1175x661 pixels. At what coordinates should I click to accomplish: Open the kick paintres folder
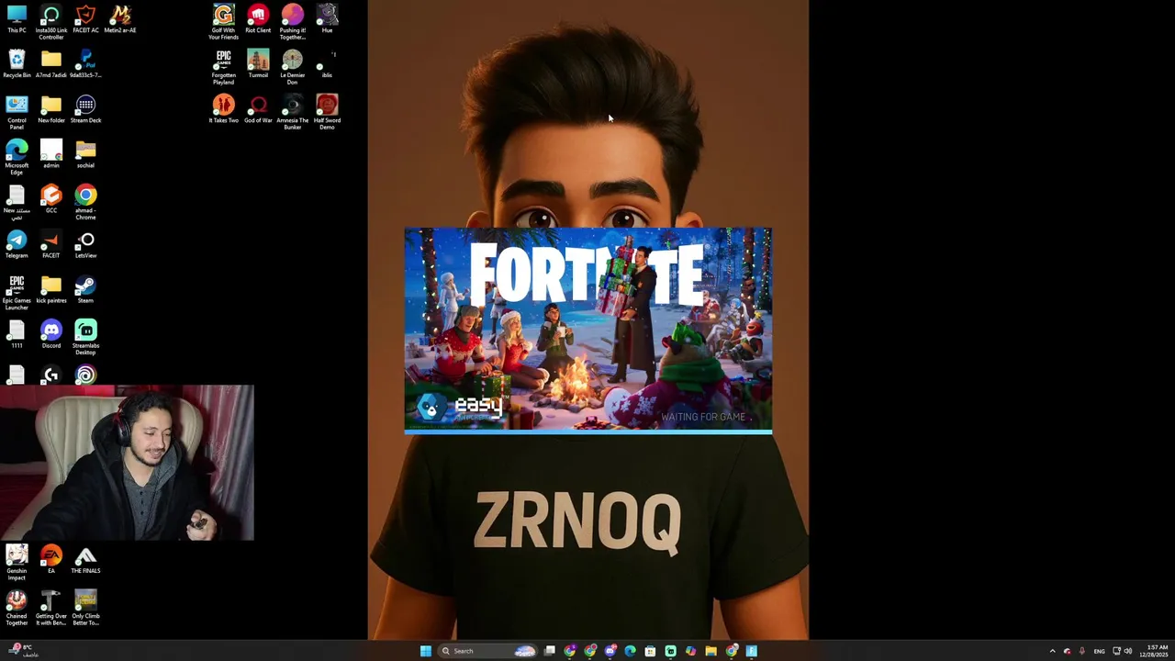(51, 289)
